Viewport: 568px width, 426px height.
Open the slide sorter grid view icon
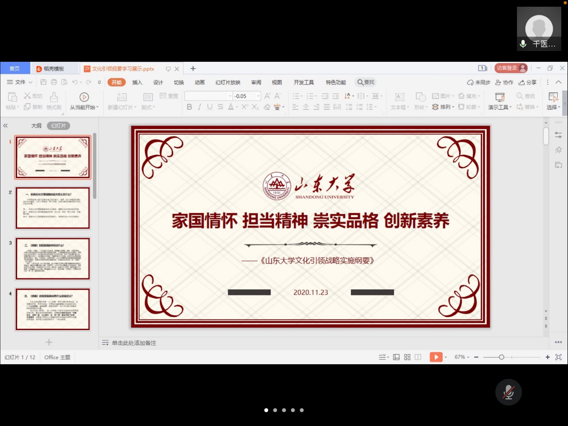pyautogui.click(x=407, y=357)
